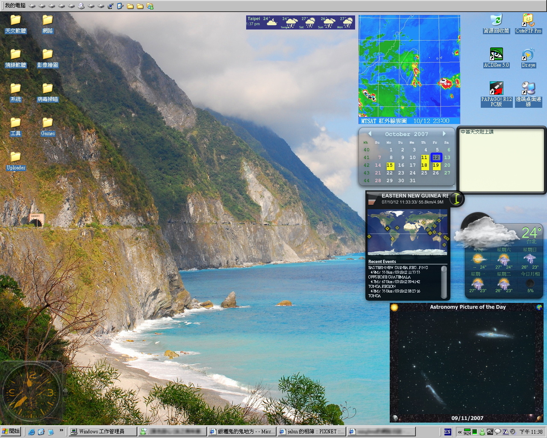
Task: Select October 15 in the calendar
Action: point(390,165)
